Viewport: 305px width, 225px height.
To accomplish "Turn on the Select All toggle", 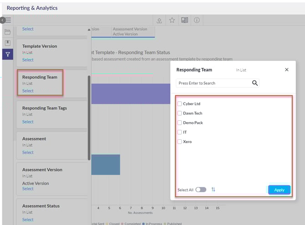I will click(201, 189).
